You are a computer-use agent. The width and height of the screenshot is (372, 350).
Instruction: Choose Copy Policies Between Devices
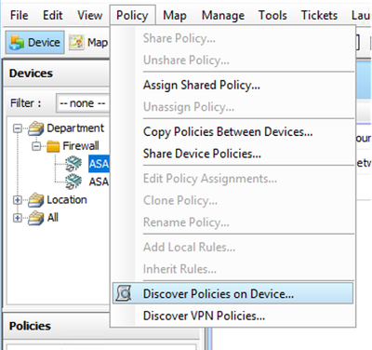(228, 132)
